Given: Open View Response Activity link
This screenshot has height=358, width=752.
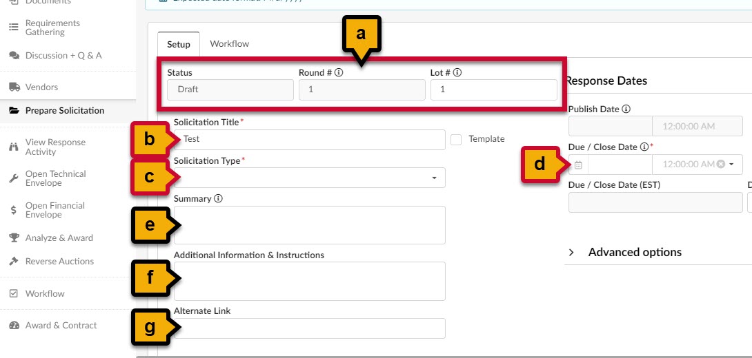Looking at the screenshot, I should (56, 147).
